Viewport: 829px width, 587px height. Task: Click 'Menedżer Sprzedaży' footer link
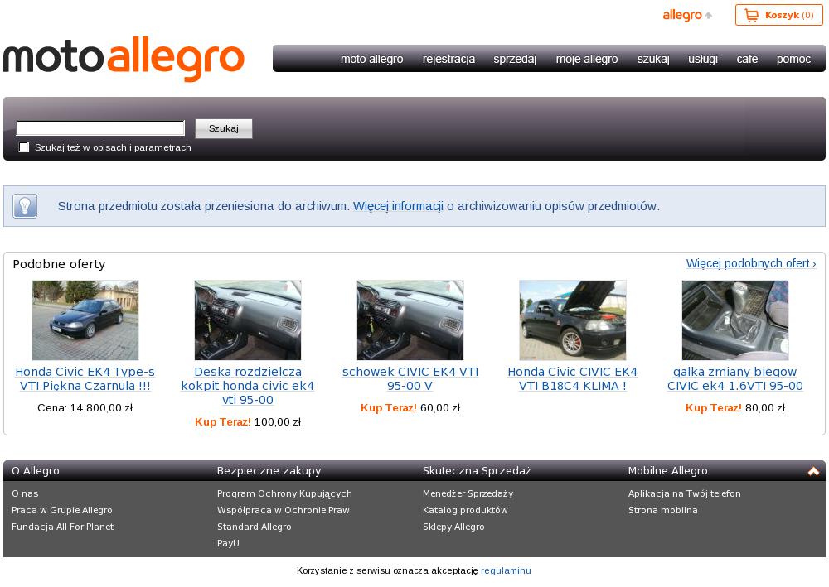click(x=468, y=493)
